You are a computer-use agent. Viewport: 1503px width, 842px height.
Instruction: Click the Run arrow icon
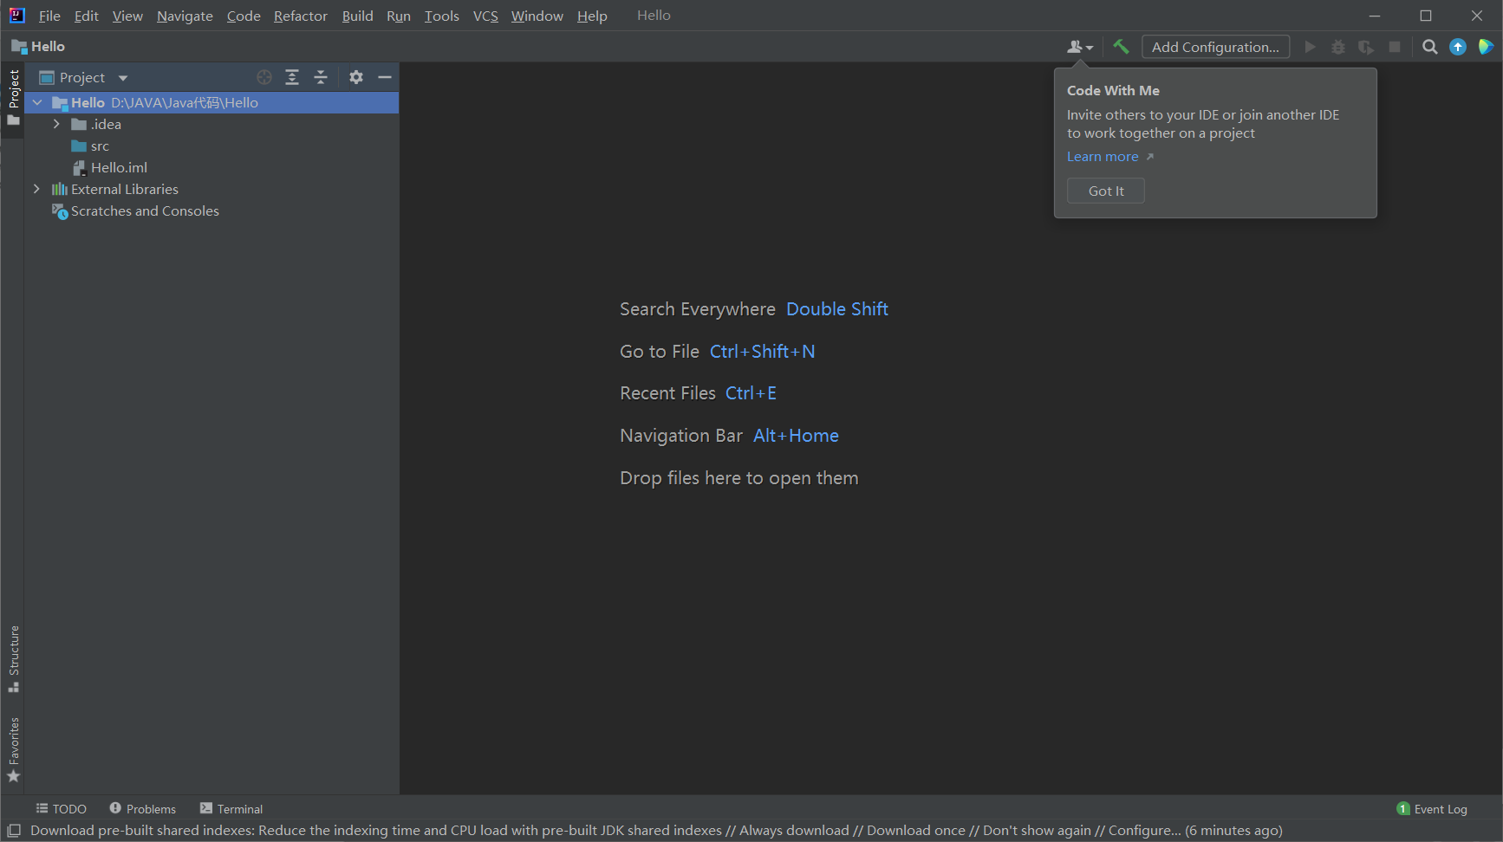click(x=1310, y=47)
